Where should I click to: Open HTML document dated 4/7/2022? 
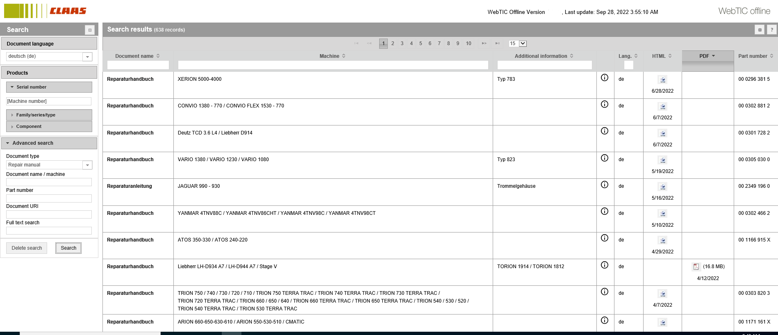click(662, 294)
